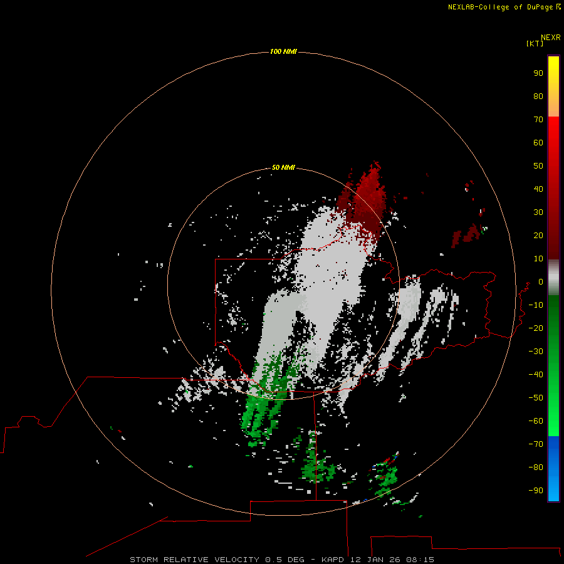Click the NEXLAB-College of DuPage watermark text
564x564 pixels.
pyautogui.click(x=504, y=7)
